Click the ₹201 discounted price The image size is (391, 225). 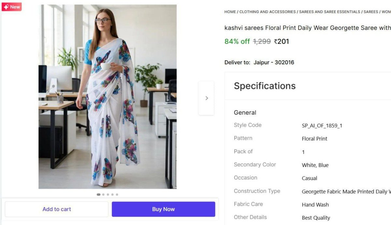pos(282,42)
